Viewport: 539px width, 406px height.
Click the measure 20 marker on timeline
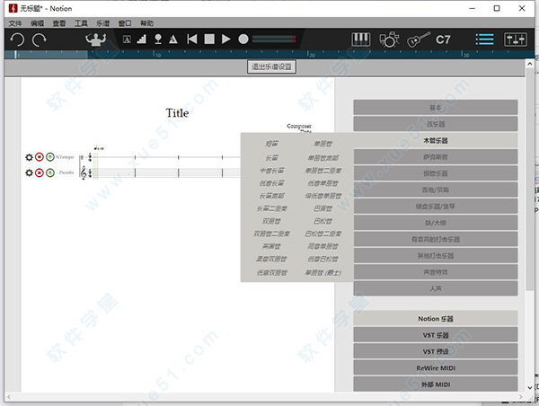[x=311, y=55]
